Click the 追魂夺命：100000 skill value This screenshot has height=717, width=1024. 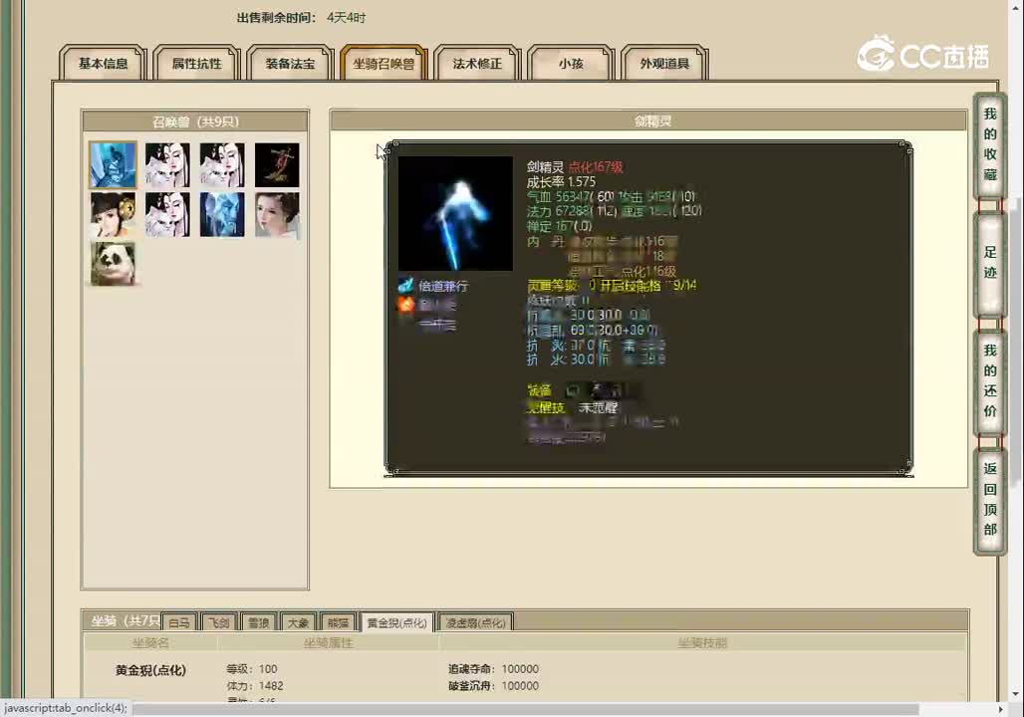click(493, 668)
